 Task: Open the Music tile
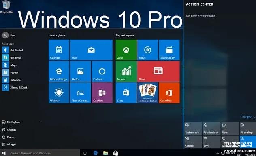point(147,50)
